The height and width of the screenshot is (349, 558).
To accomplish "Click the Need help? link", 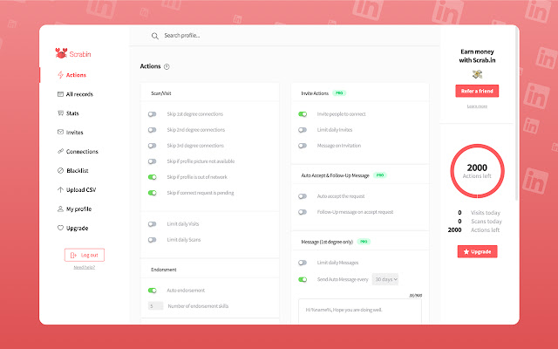I will tap(85, 267).
